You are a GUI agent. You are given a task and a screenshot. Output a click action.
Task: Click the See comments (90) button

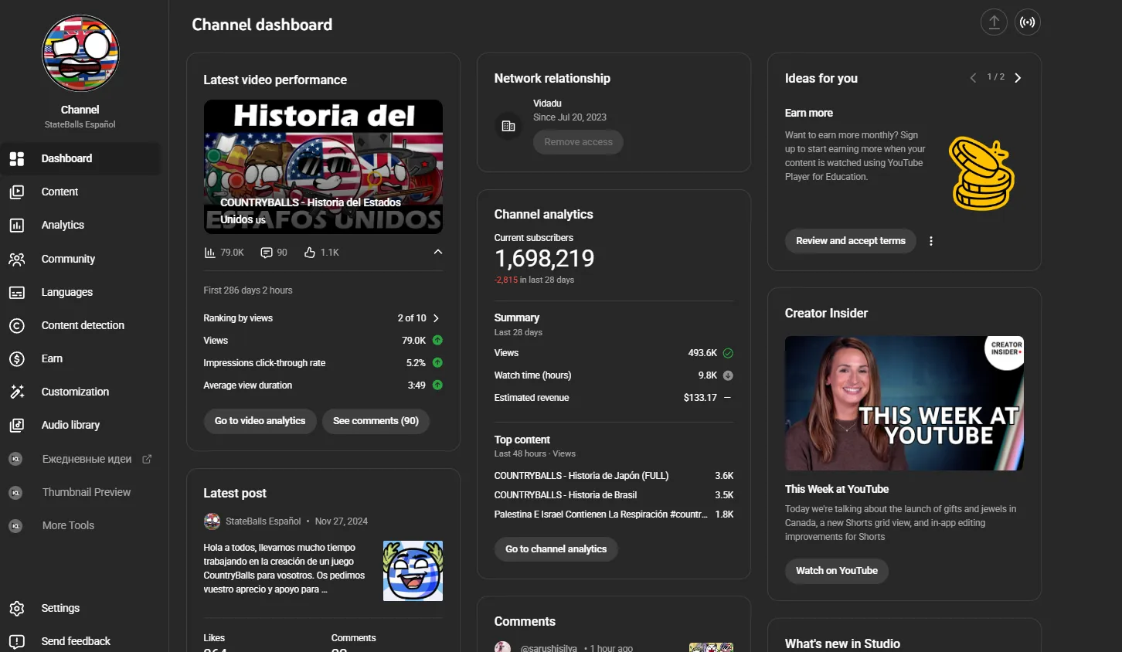pyautogui.click(x=376, y=421)
